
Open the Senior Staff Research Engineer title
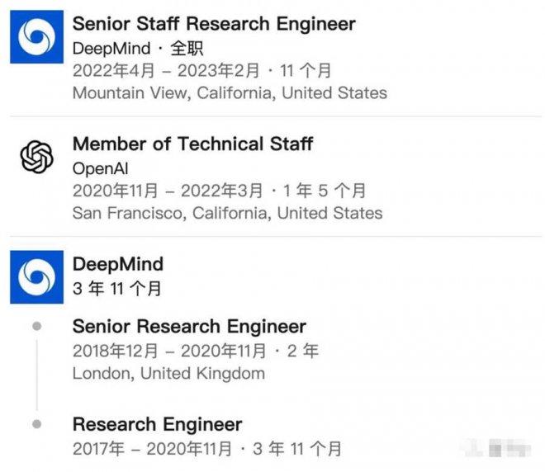(x=214, y=24)
